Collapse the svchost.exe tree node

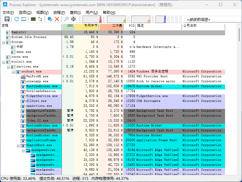(14, 72)
